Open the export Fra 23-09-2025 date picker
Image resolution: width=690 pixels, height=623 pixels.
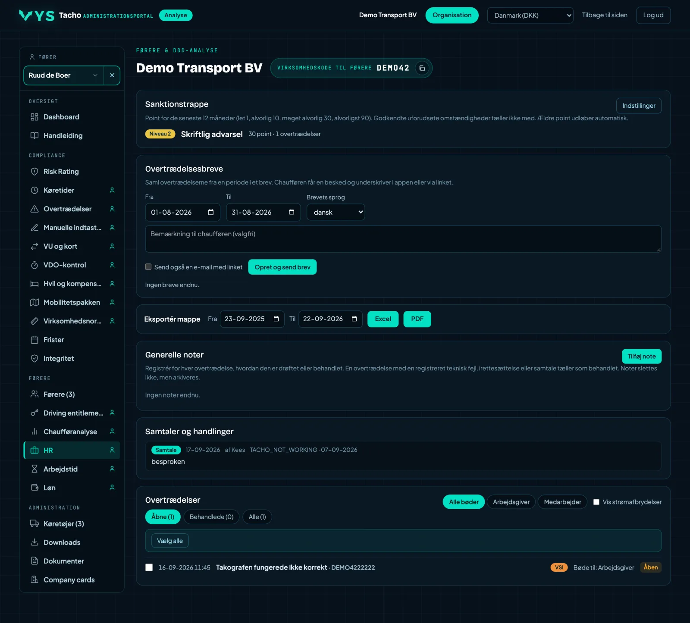tap(276, 319)
